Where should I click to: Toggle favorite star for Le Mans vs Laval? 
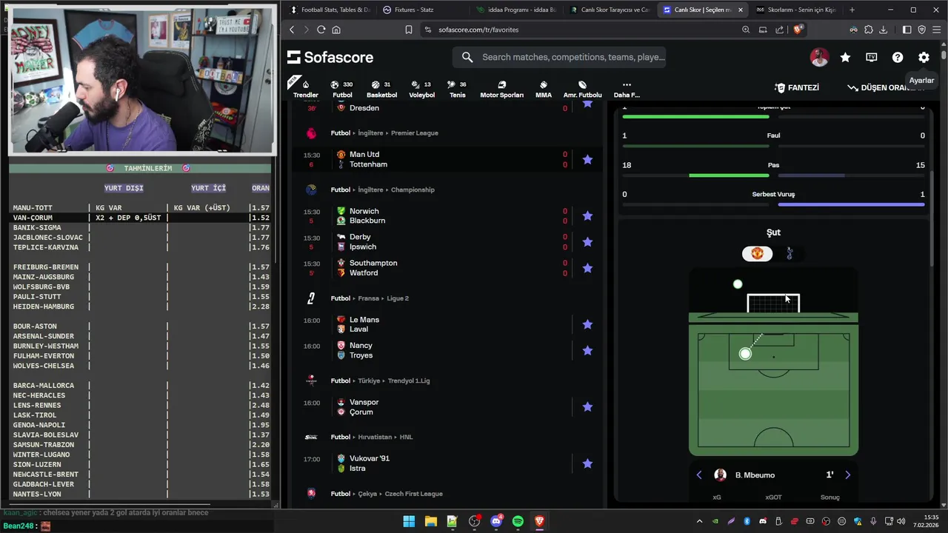(587, 324)
